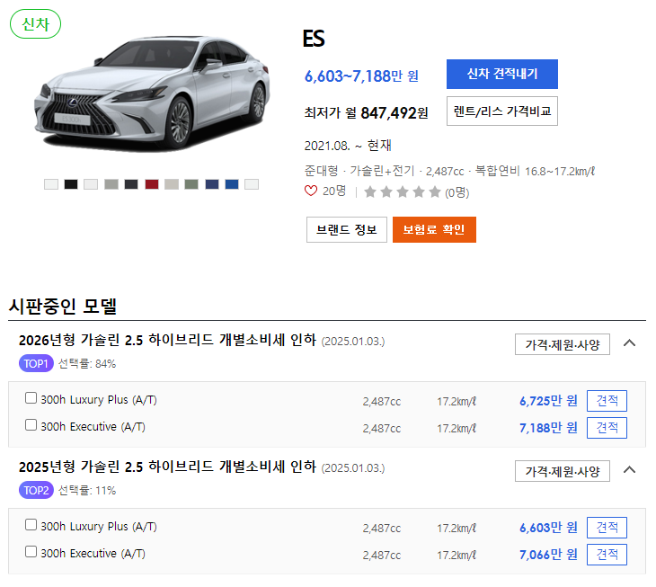Click the 선택률: 84% text
Screen dimensions: 656x587
[87, 363]
